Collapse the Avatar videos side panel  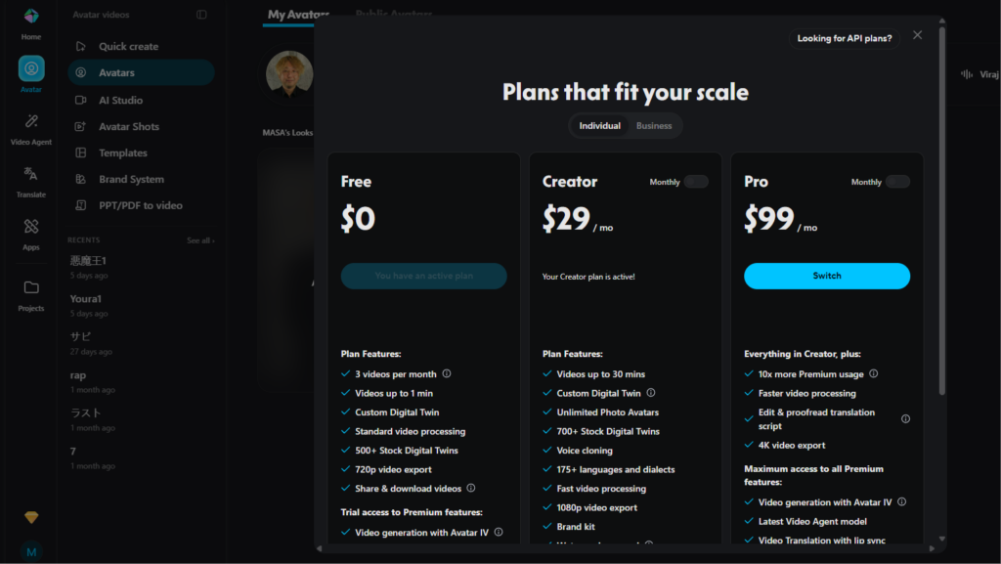click(201, 15)
